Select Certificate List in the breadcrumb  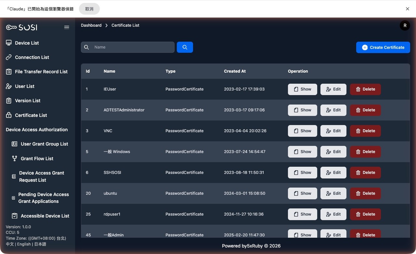pos(125,25)
